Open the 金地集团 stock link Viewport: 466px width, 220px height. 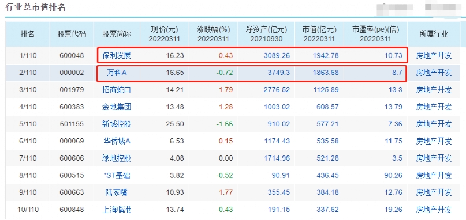117,107
